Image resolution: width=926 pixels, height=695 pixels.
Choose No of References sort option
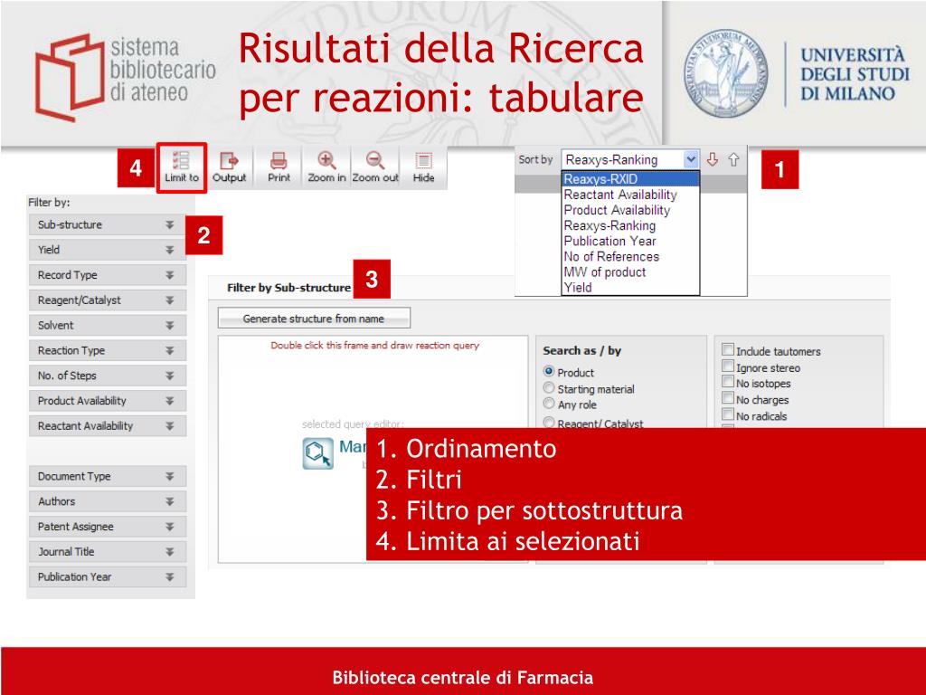pyautogui.click(x=630, y=256)
